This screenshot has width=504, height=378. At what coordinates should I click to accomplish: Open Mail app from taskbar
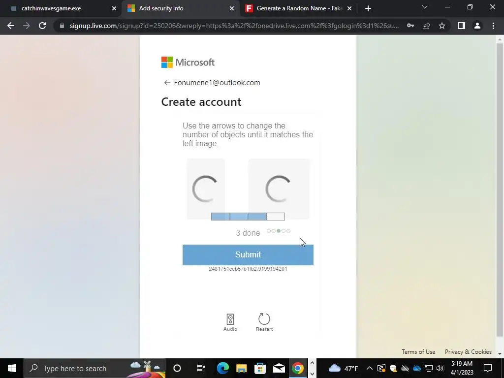pyautogui.click(x=279, y=368)
